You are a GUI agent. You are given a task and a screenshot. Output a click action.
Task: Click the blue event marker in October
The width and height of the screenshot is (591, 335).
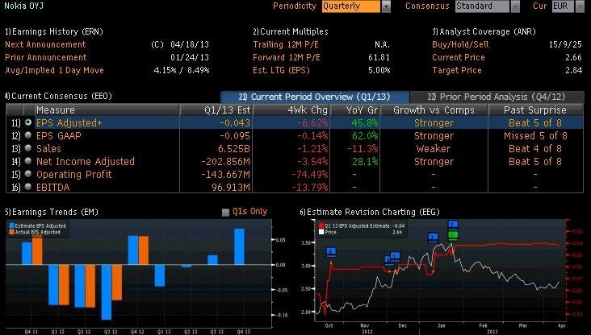pos(331,251)
